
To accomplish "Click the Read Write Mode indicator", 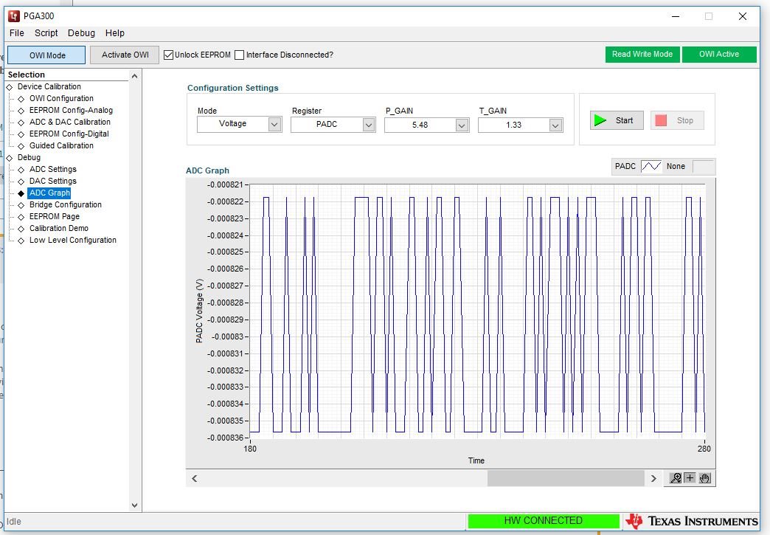I will point(642,54).
